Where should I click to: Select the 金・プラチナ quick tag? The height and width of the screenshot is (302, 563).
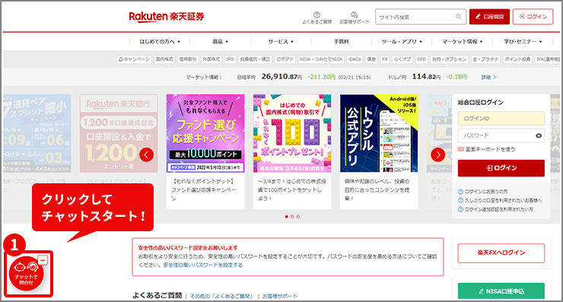[485, 59]
